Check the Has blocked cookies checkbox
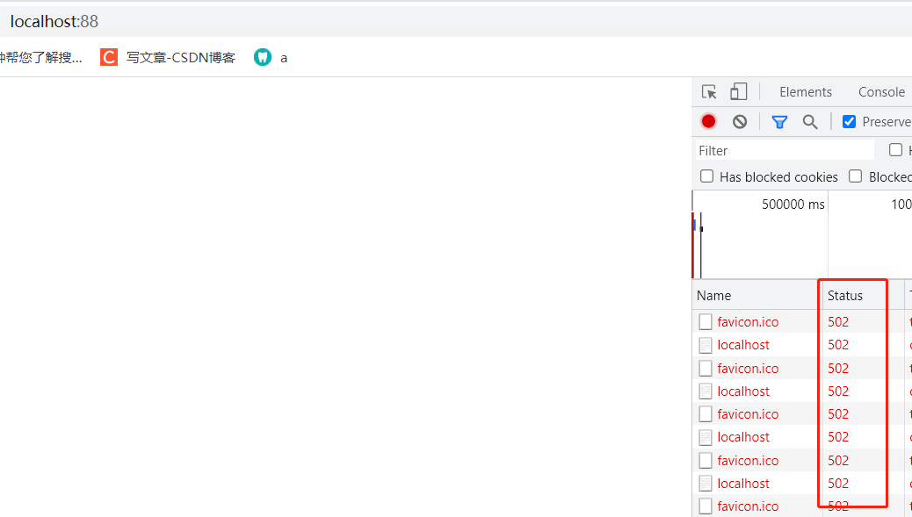The width and height of the screenshot is (912, 517). click(706, 176)
